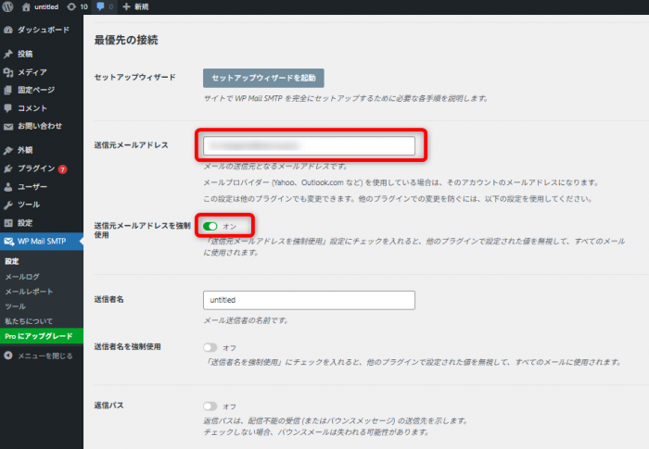
Task: Open the メールログ submenu item
Action: (22, 276)
